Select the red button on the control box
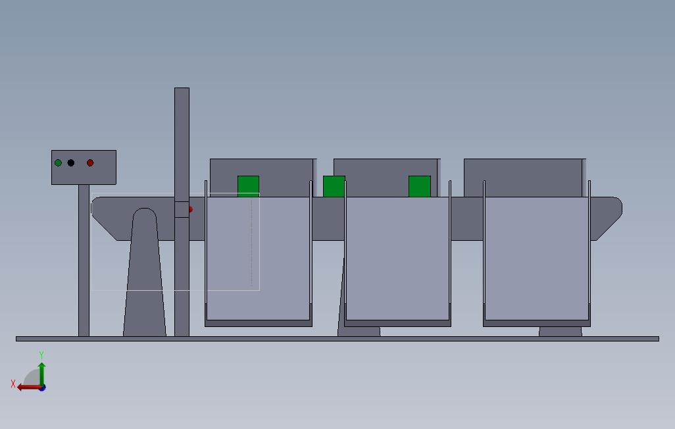 click(90, 163)
